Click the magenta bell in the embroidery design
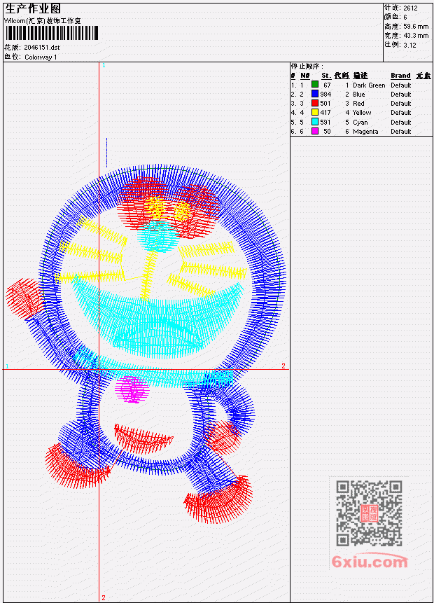Image resolution: width=434 pixels, height=603 pixels. click(132, 389)
